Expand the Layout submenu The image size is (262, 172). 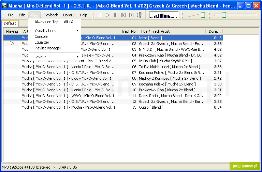(55, 57)
